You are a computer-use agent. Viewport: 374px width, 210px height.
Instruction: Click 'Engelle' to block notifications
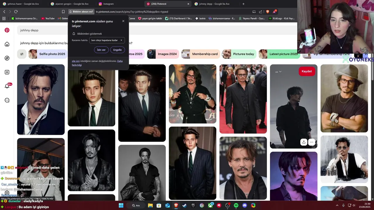click(117, 50)
